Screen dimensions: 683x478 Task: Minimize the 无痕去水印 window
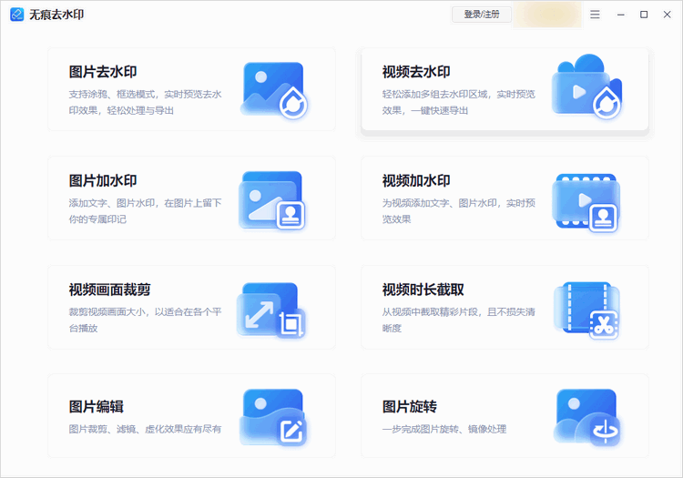[621, 15]
